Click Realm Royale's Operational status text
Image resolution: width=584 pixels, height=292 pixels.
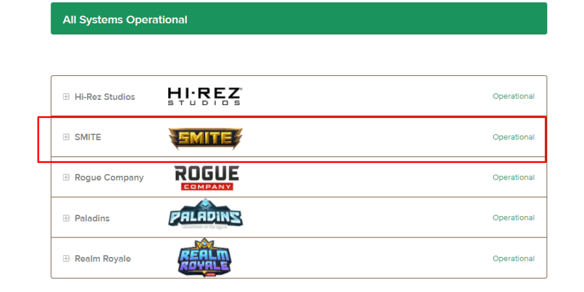click(x=514, y=258)
